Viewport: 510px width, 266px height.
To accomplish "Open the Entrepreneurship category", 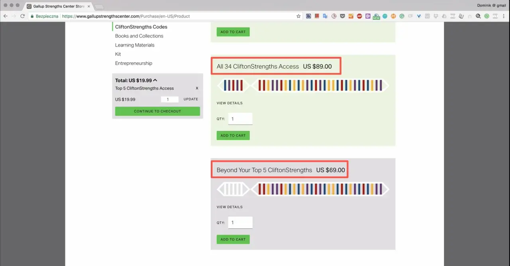I will coord(133,63).
